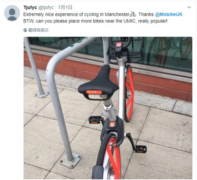The width and height of the screenshot is (197, 180).
Task: Open the attached Mobike bike photo
Action: tap(108, 108)
